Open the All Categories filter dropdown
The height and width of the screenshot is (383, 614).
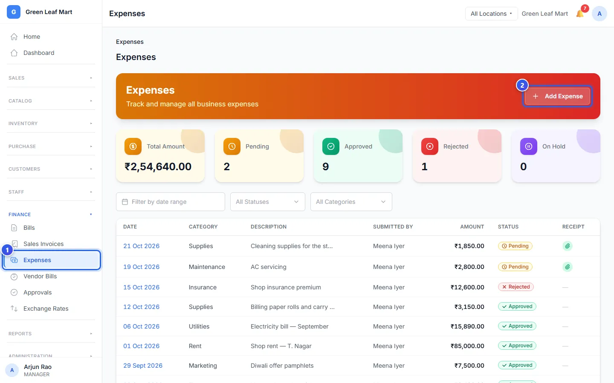[x=351, y=202]
